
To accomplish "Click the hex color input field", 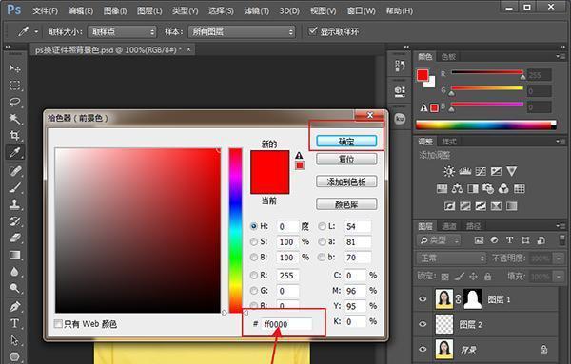I will click(x=287, y=324).
